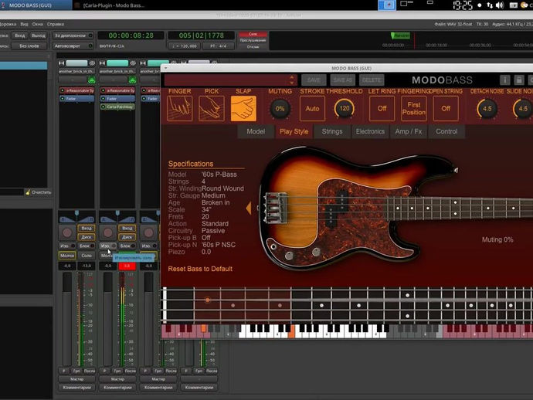Switch to the Strings tab
Viewport: 533px width, 400px height.
click(332, 131)
